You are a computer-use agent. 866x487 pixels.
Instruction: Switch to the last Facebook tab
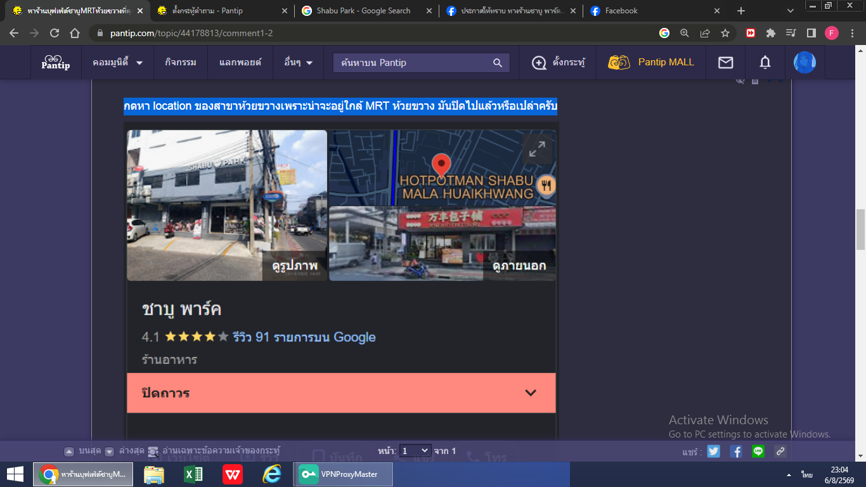coord(656,11)
